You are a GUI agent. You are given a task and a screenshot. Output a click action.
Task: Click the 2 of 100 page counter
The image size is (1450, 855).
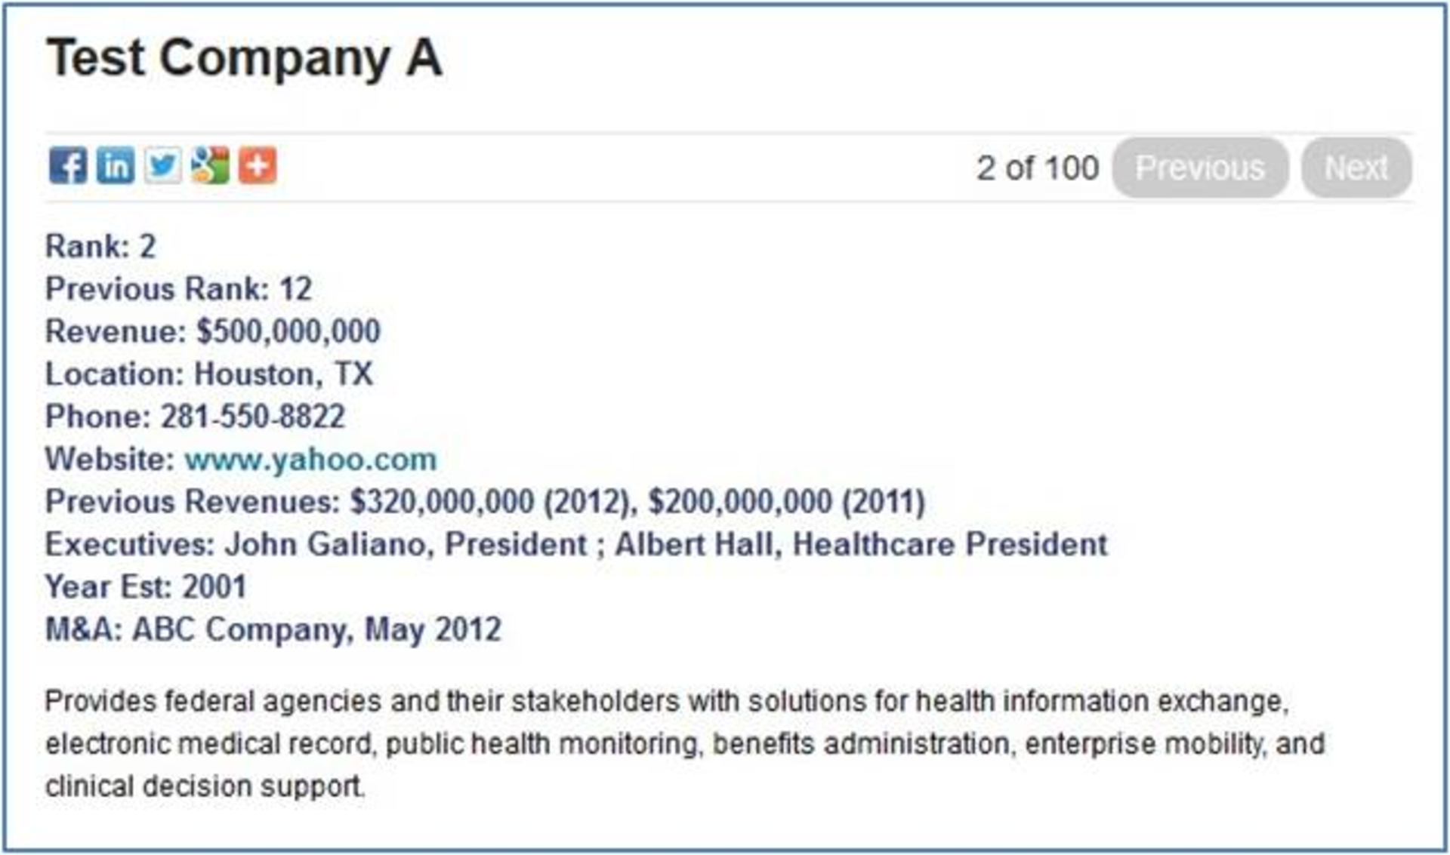pyautogui.click(x=1037, y=168)
